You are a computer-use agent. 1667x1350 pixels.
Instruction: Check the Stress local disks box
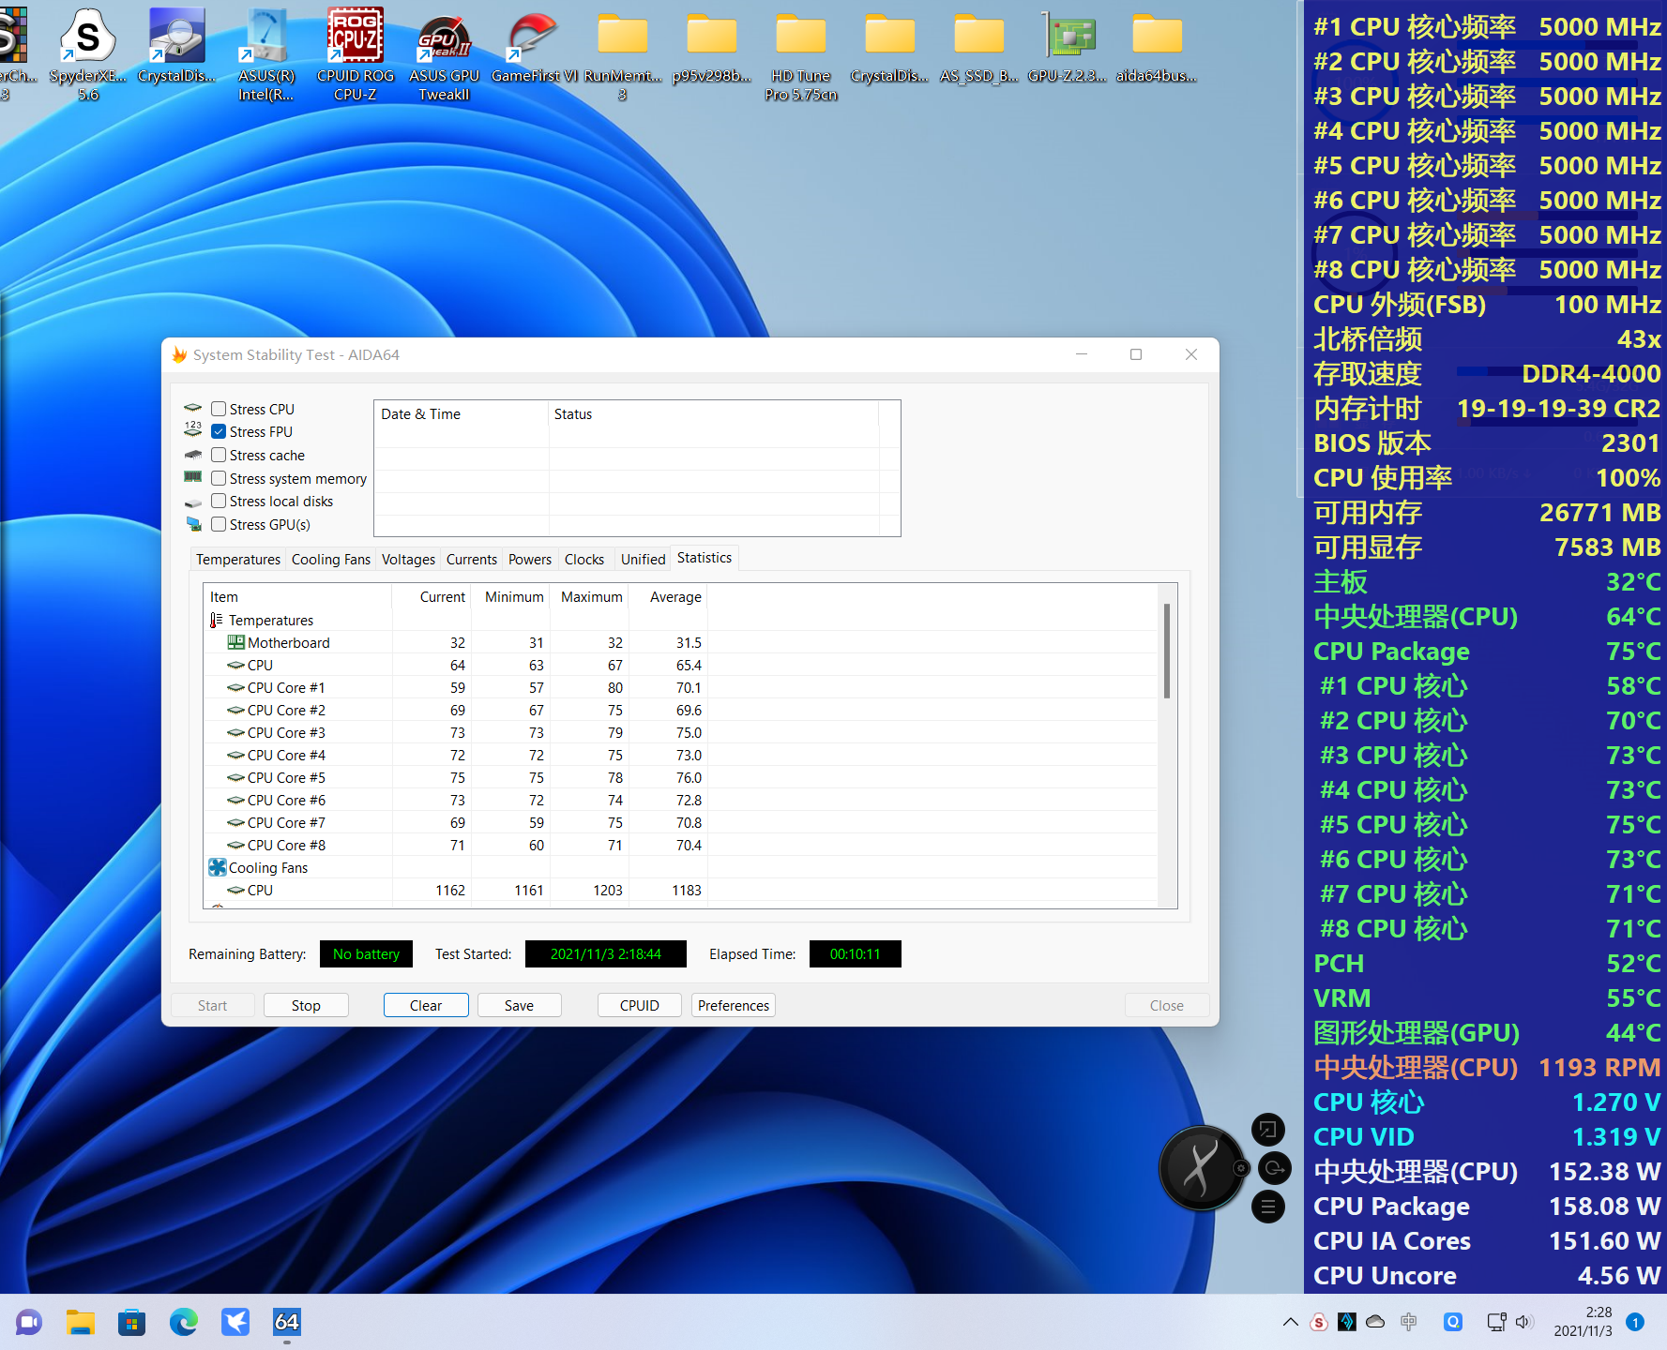[x=219, y=501]
